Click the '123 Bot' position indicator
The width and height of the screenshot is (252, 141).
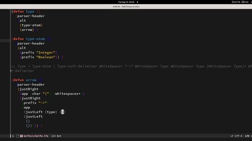tap(56, 136)
